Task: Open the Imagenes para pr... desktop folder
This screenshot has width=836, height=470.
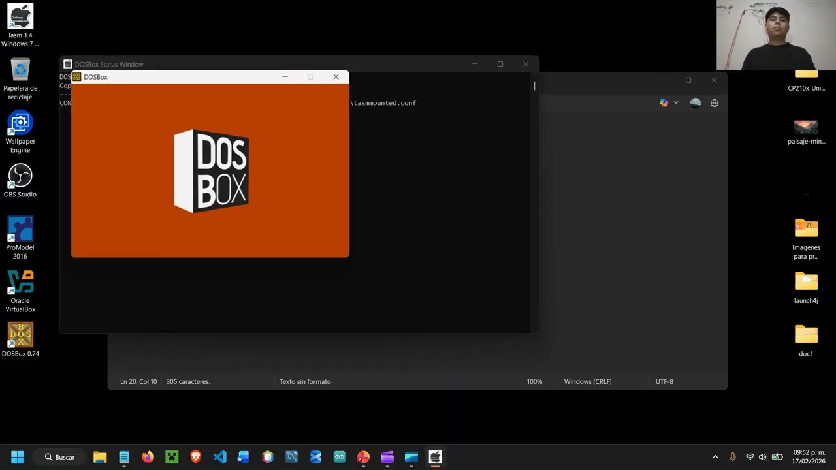Action: [806, 239]
